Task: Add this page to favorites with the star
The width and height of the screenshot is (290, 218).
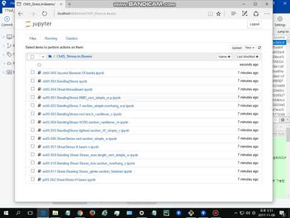Action: [x=219, y=14]
